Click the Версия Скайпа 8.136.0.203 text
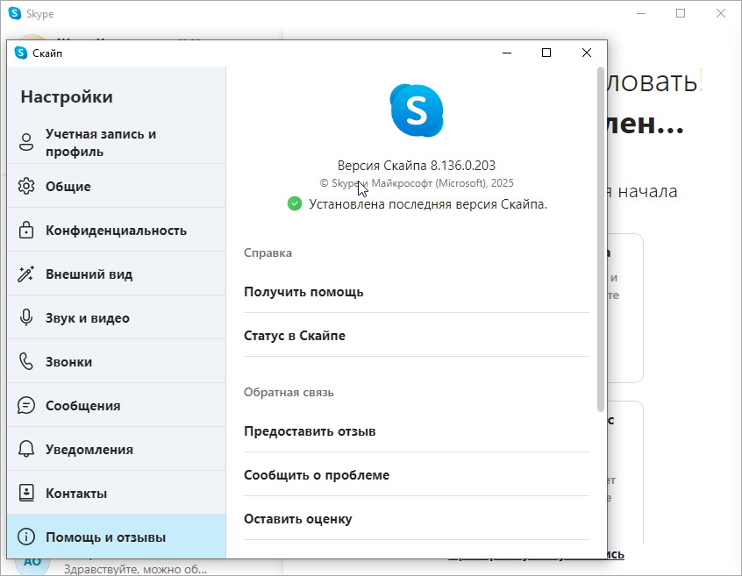 coord(417,166)
